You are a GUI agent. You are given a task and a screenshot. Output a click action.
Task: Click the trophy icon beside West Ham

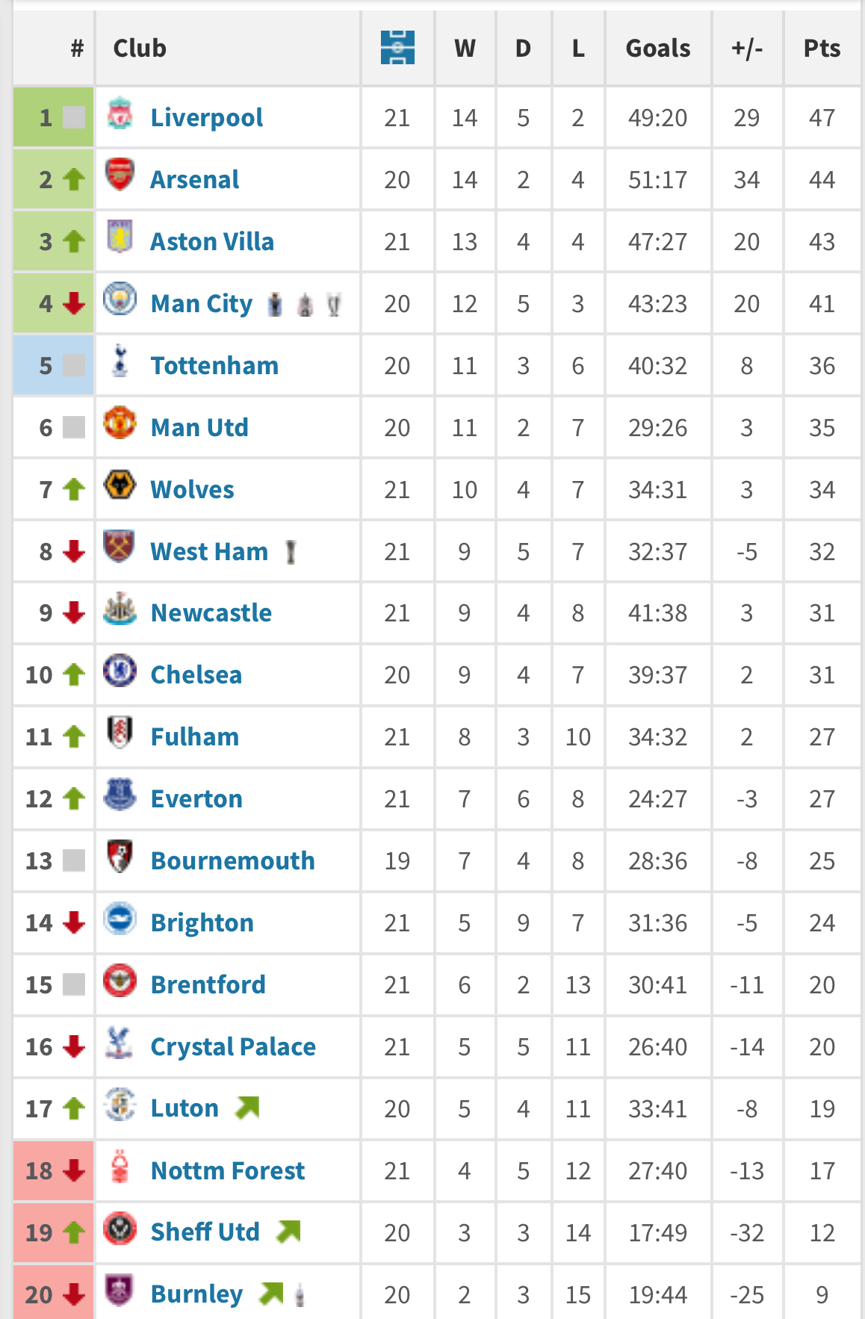coord(291,552)
